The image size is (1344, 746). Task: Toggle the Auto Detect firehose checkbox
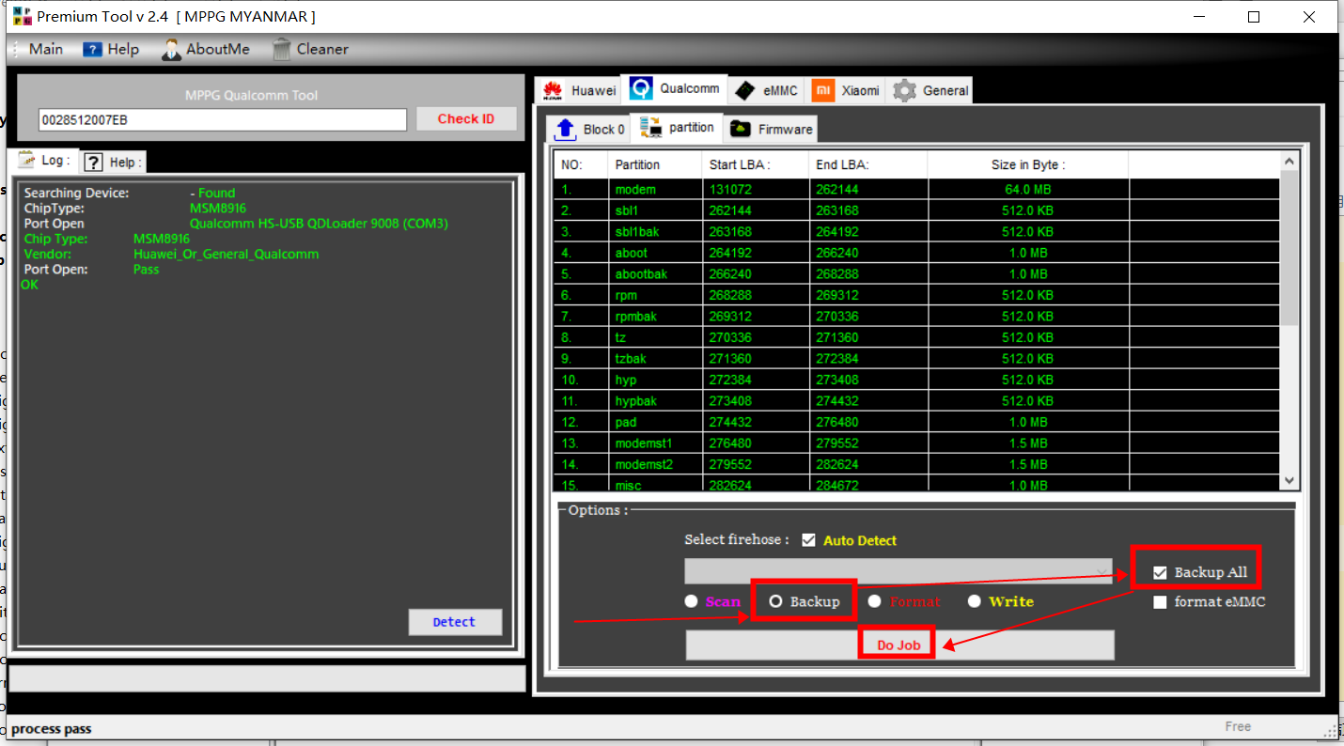click(808, 540)
